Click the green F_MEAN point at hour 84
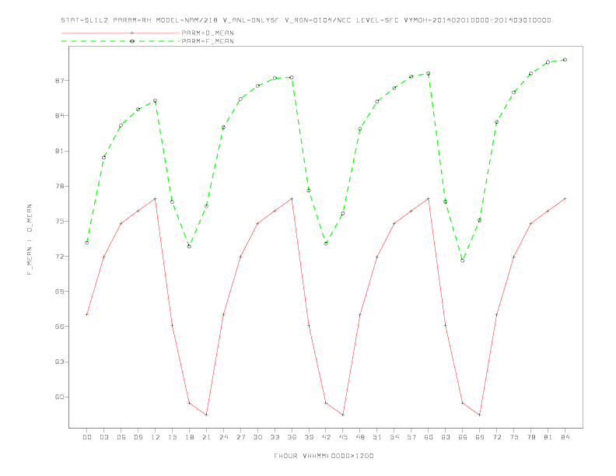 [565, 60]
